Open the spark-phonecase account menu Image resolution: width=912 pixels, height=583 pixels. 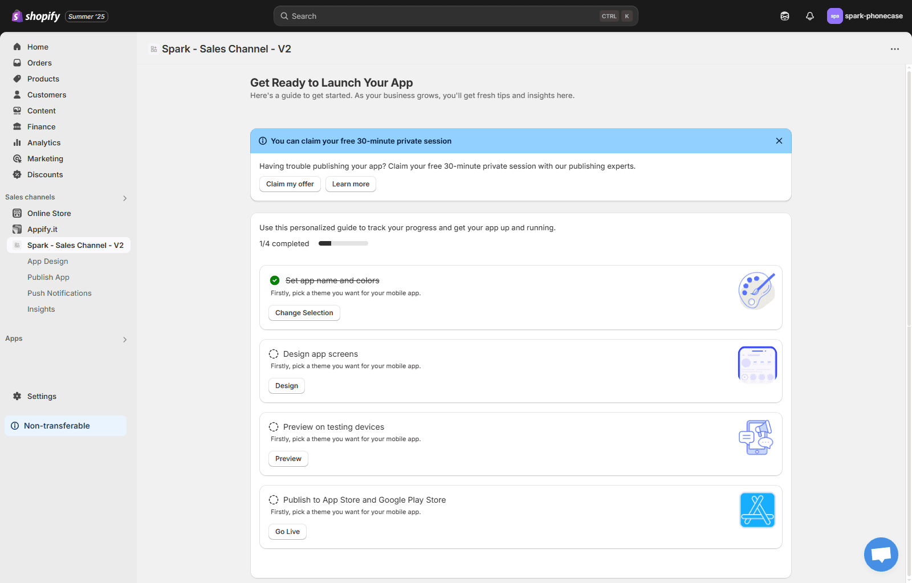865,16
